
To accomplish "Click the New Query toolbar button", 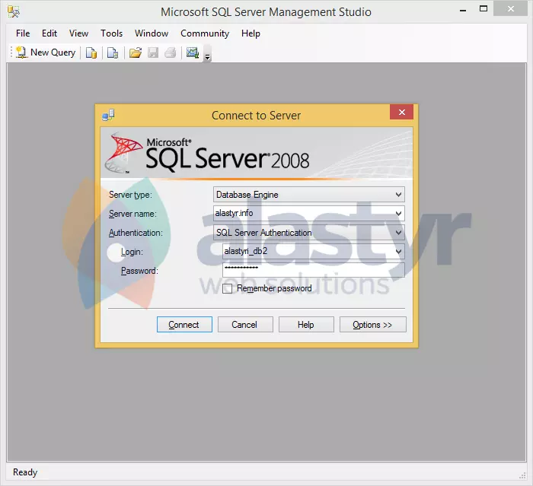I will point(46,52).
